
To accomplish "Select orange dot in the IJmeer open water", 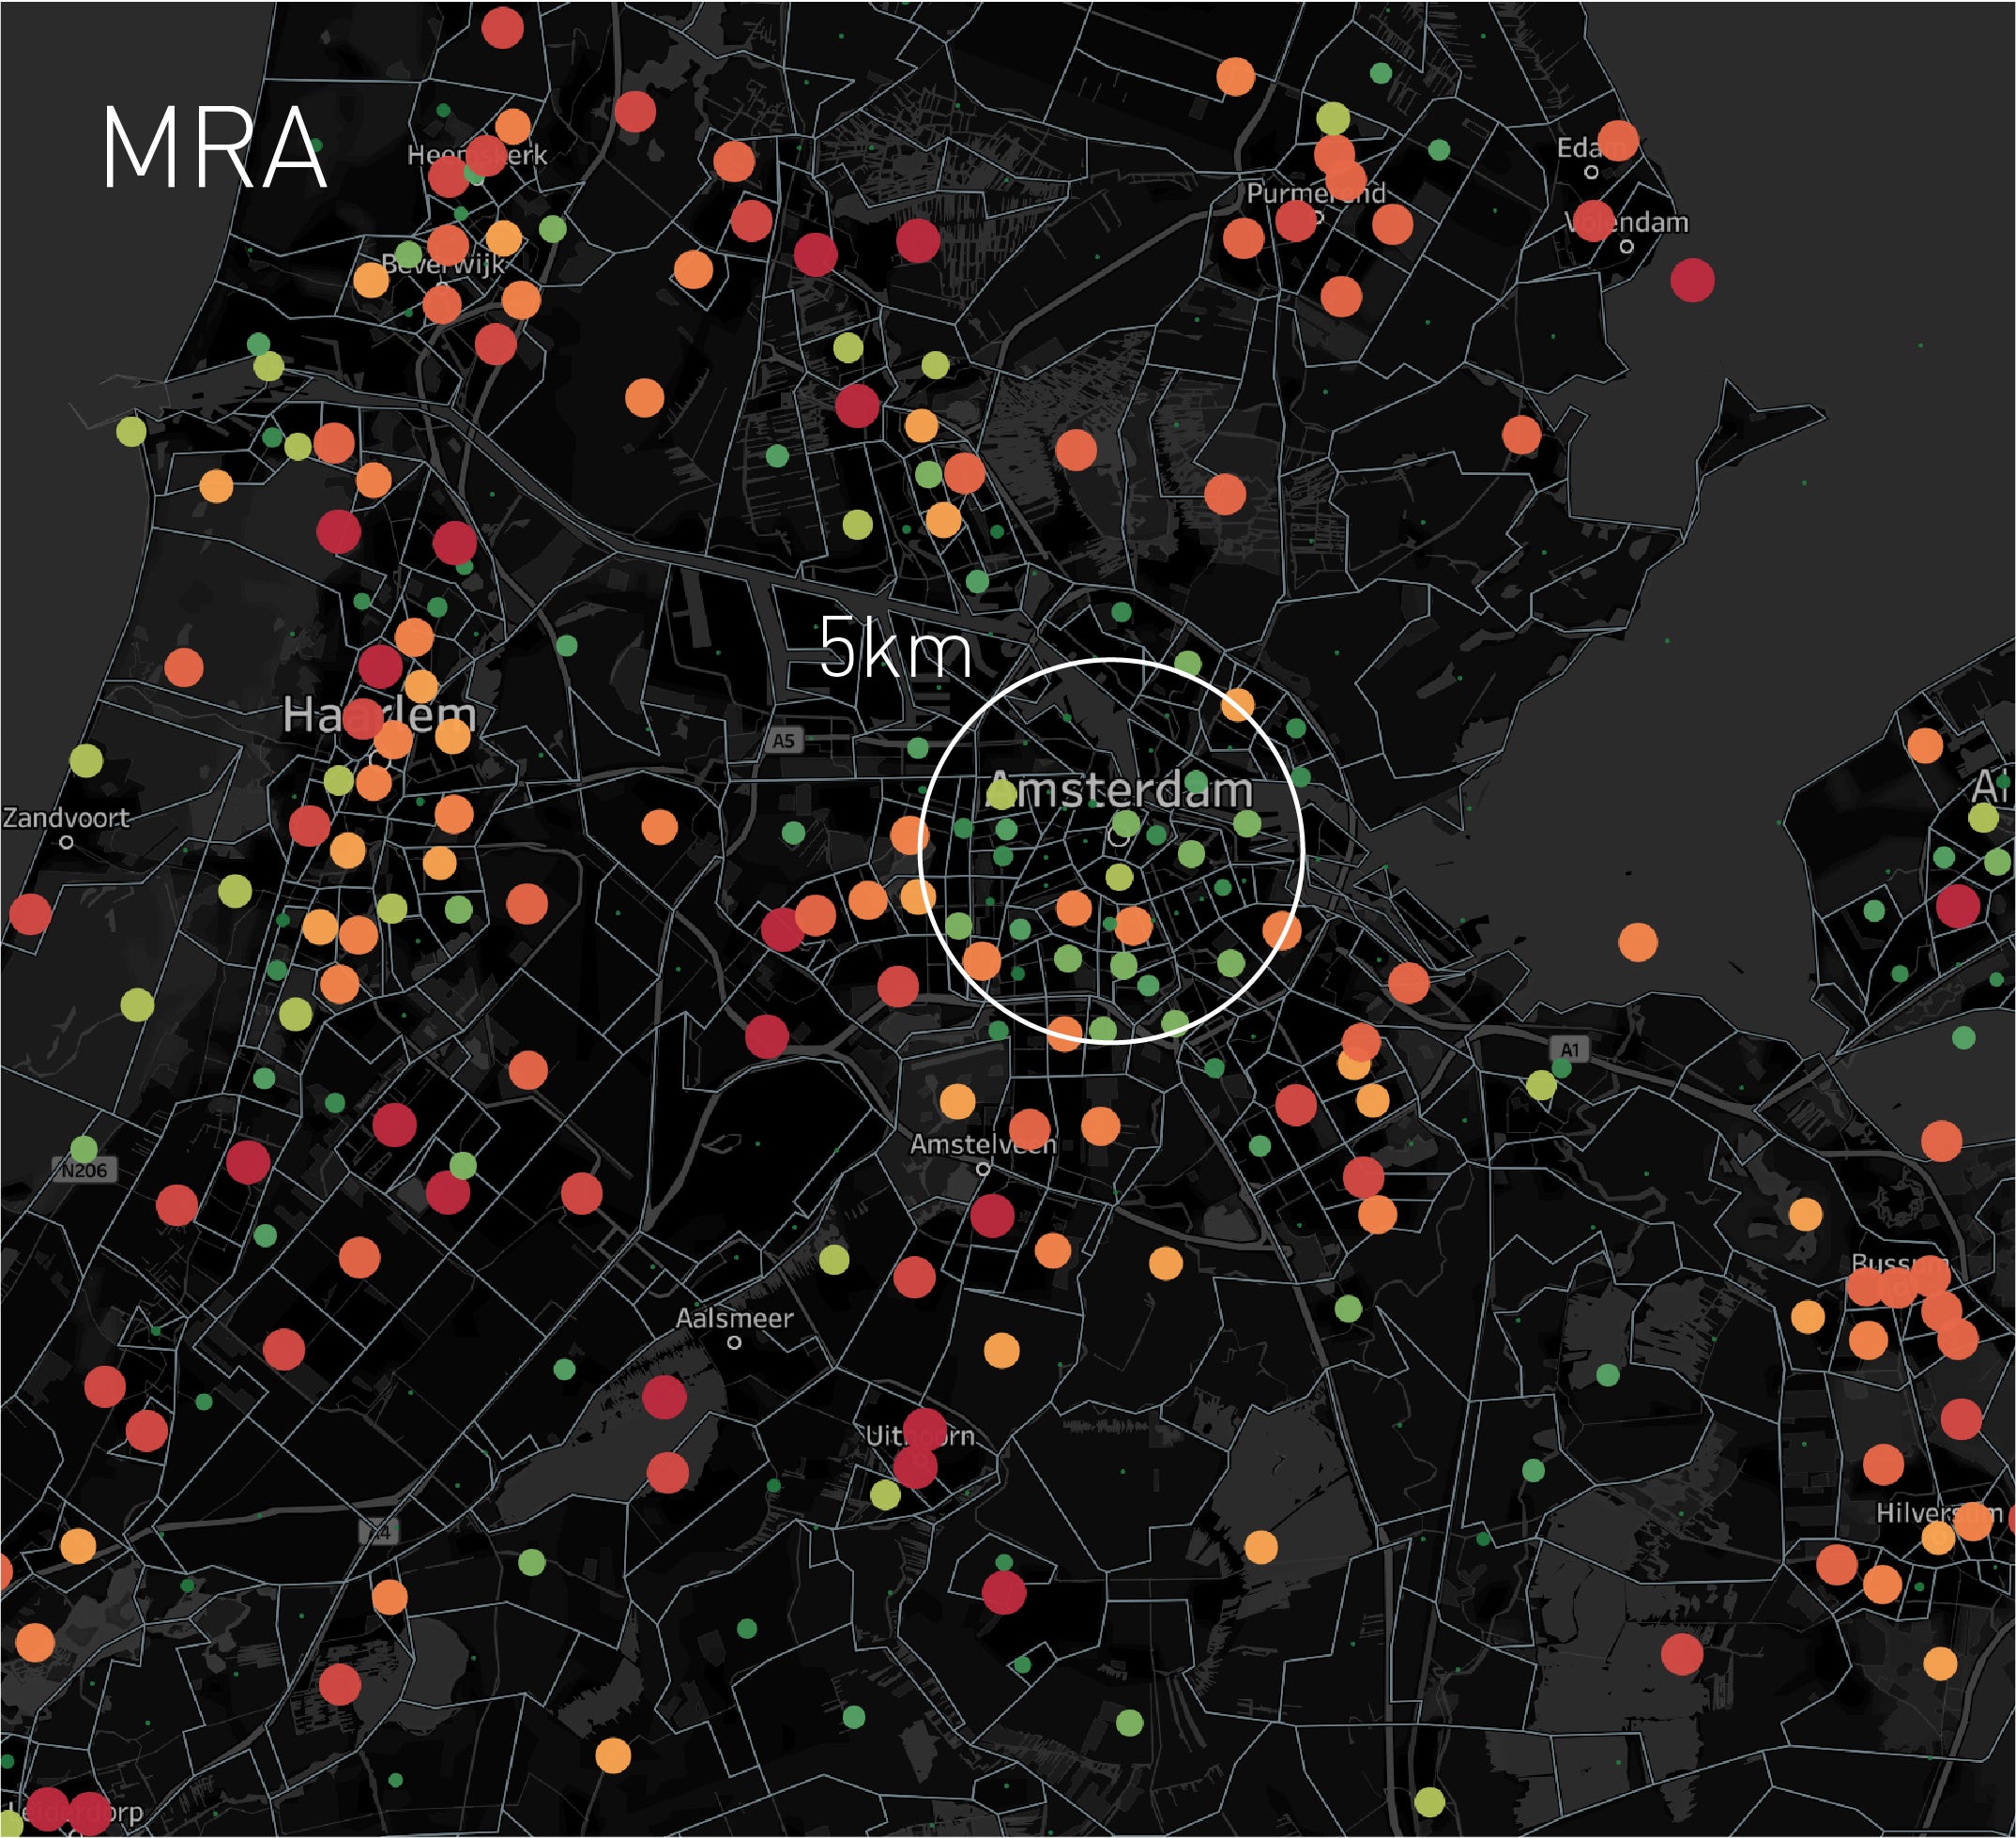I will tap(1637, 942).
